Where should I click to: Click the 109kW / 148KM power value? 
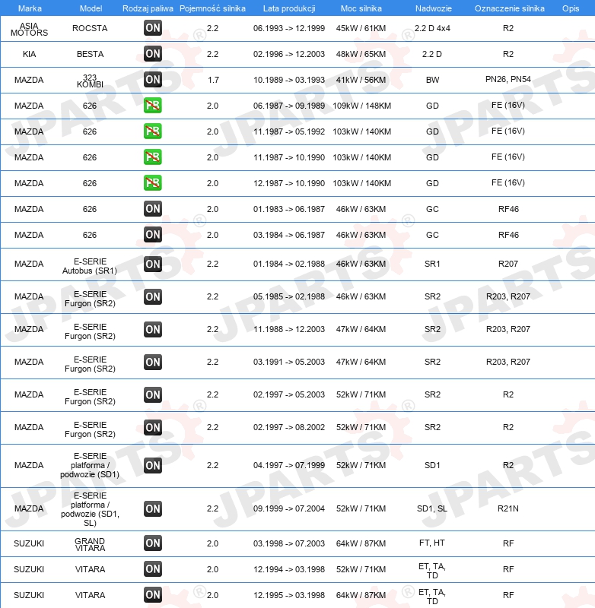click(x=361, y=106)
